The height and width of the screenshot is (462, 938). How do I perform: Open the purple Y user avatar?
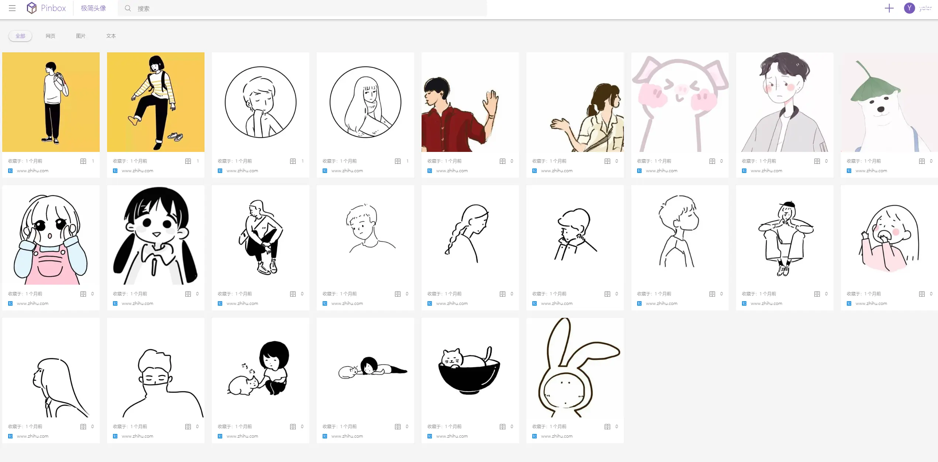coord(909,8)
